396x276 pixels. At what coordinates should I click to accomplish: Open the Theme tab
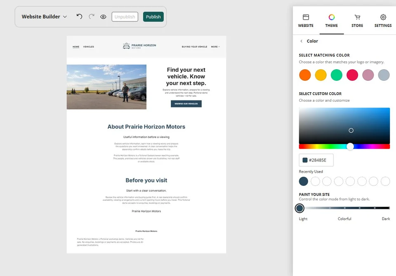coord(332,21)
